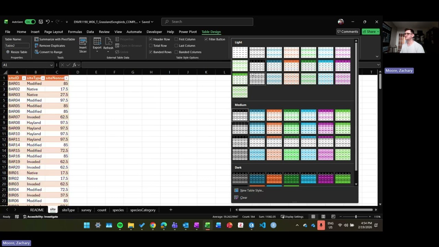Clear the table style
Screen dimensions: 439x247
coord(244,198)
